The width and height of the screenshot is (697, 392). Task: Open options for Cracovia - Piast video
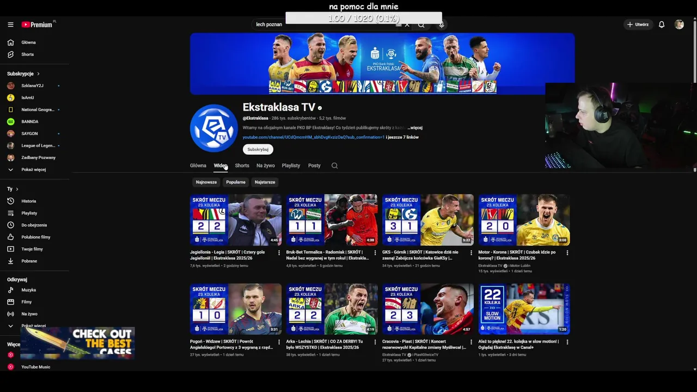471,342
